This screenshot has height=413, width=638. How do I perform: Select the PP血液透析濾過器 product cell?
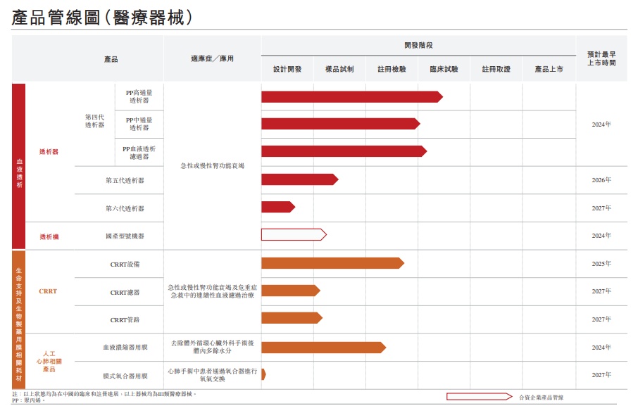139,153
